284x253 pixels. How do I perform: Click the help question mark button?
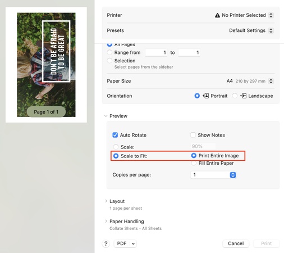point(106,243)
